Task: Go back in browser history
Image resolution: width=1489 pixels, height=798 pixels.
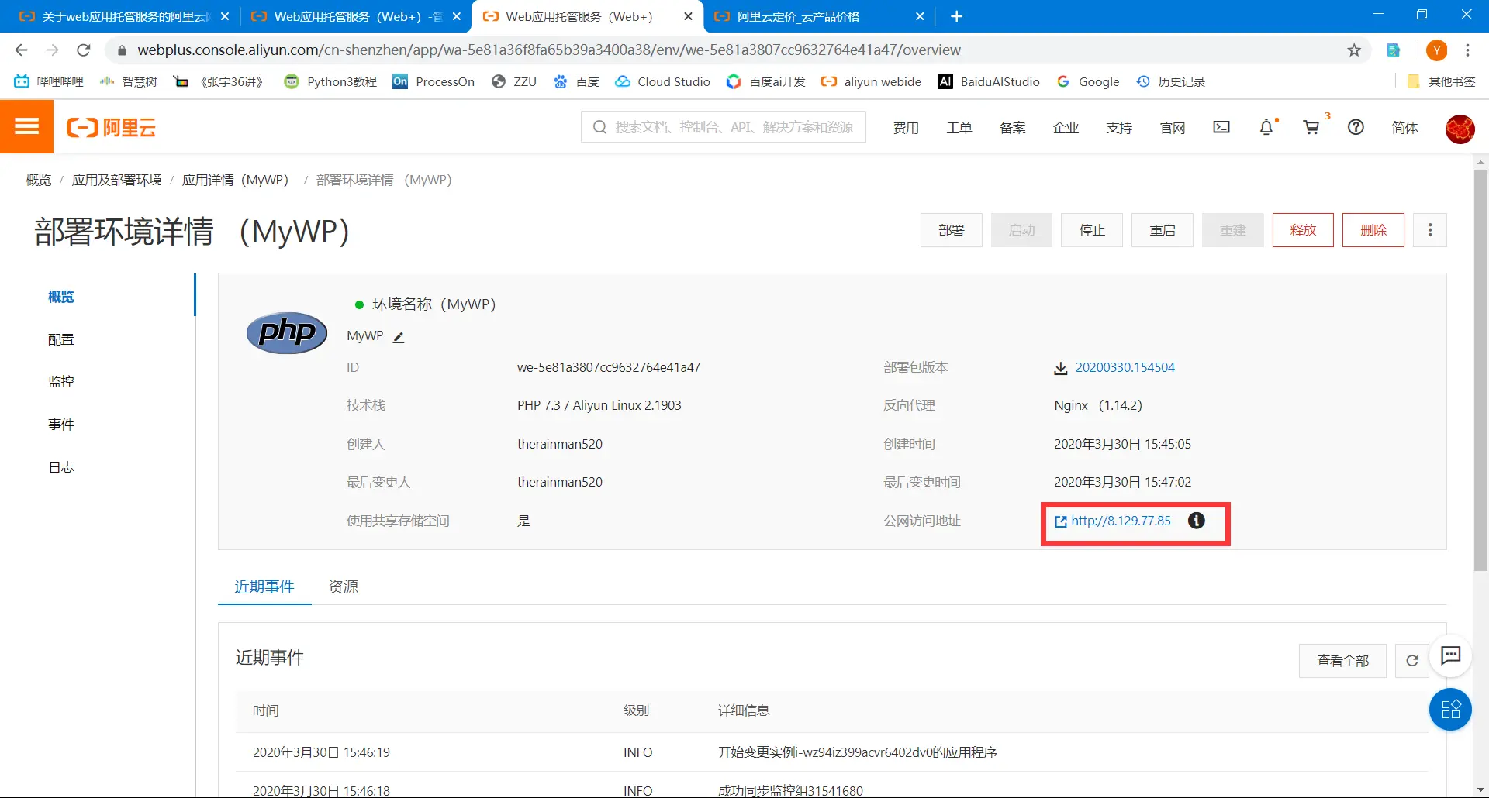Action: tap(22, 50)
